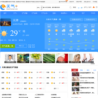
Task: Click the arrow icon in the 河西 row
Action: click(x=21, y=88)
